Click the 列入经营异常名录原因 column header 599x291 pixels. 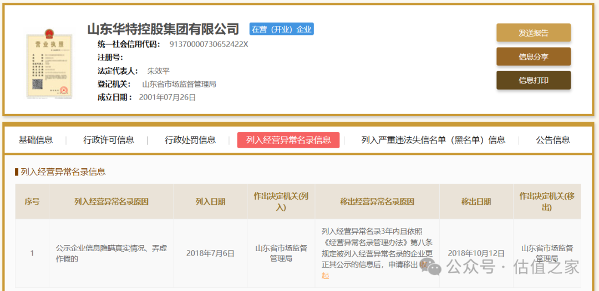(x=111, y=202)
